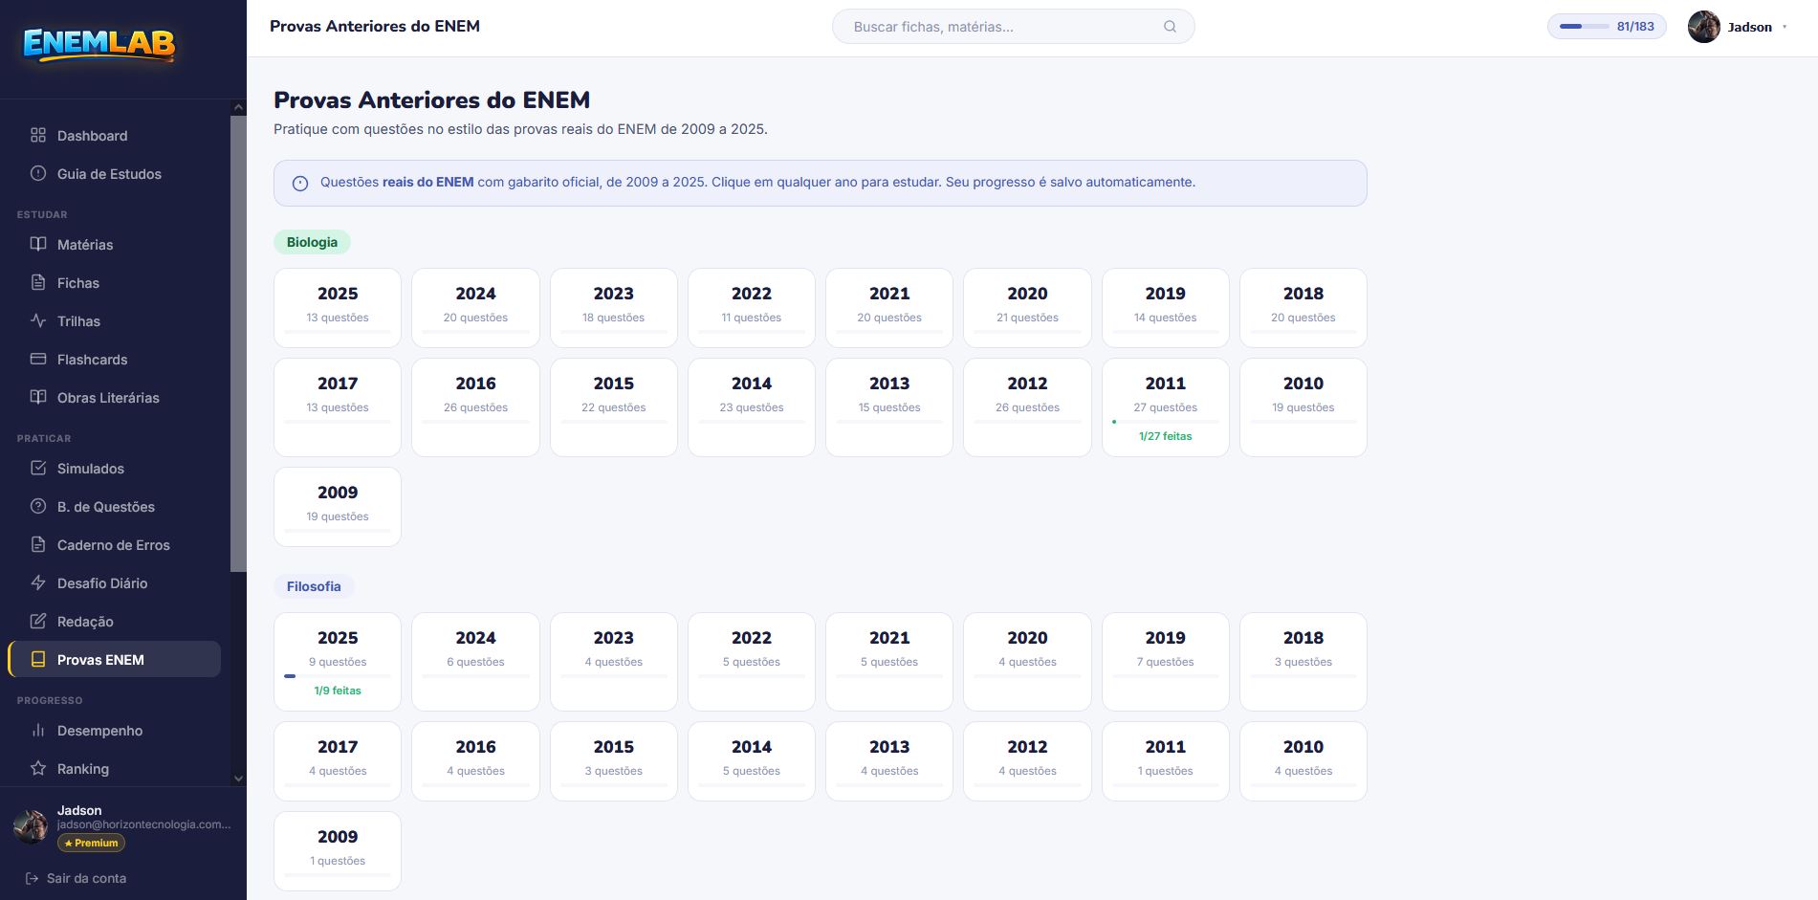Click the sidebar scroll down arrow
The width and height of the screenshot is (1818, 900).
pyautogui.click(x=239, y=779)
